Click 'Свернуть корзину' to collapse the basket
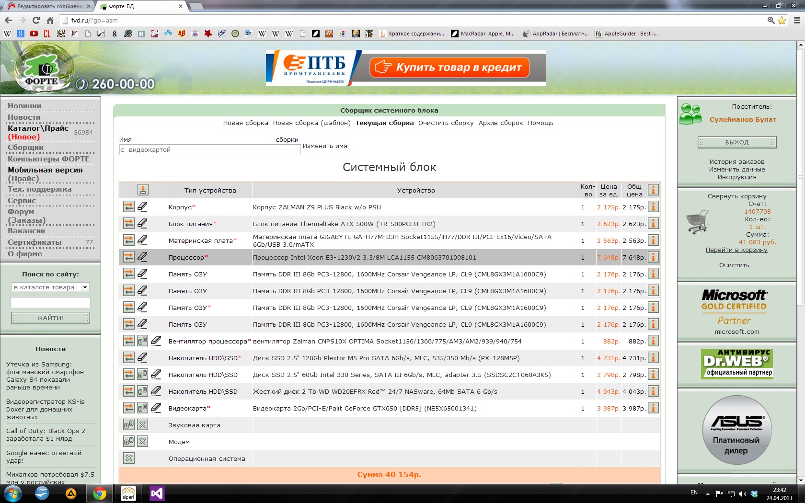This screenshot has width=805, height=503. [x=737, y=196]
